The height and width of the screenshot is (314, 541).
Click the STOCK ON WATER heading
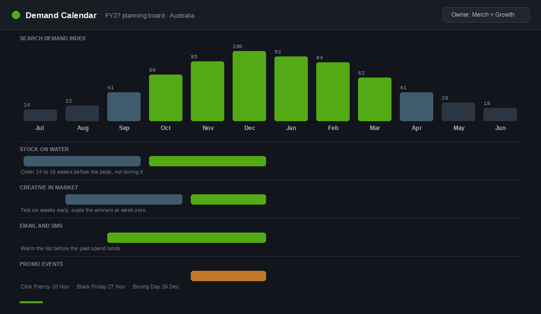coord(44,149)
